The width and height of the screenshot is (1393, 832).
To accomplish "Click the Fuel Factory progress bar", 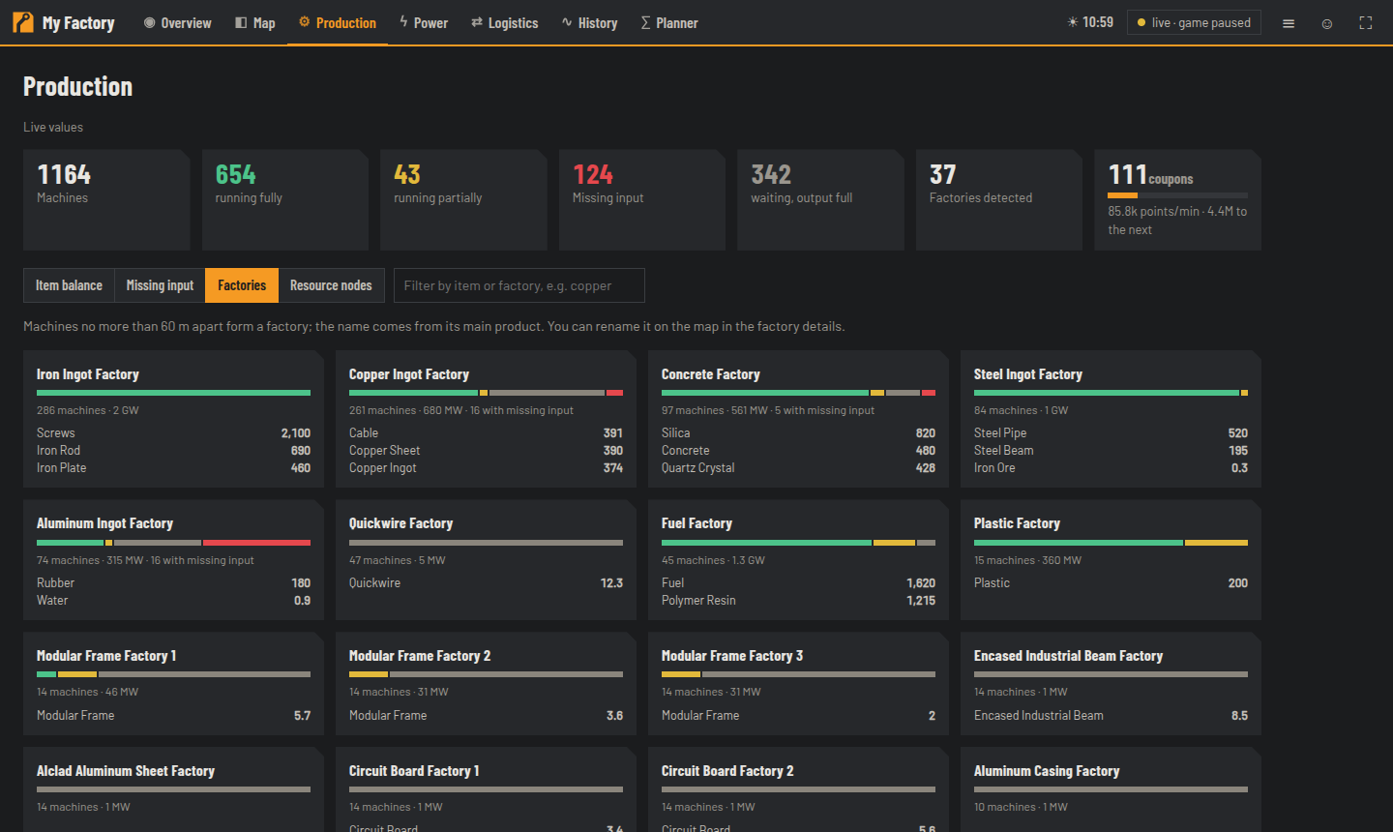I will pos(798,543).
